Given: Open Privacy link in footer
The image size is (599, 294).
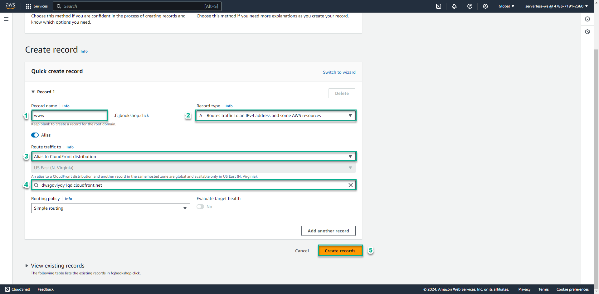Looking at the screenshot, I should point(524,289).
